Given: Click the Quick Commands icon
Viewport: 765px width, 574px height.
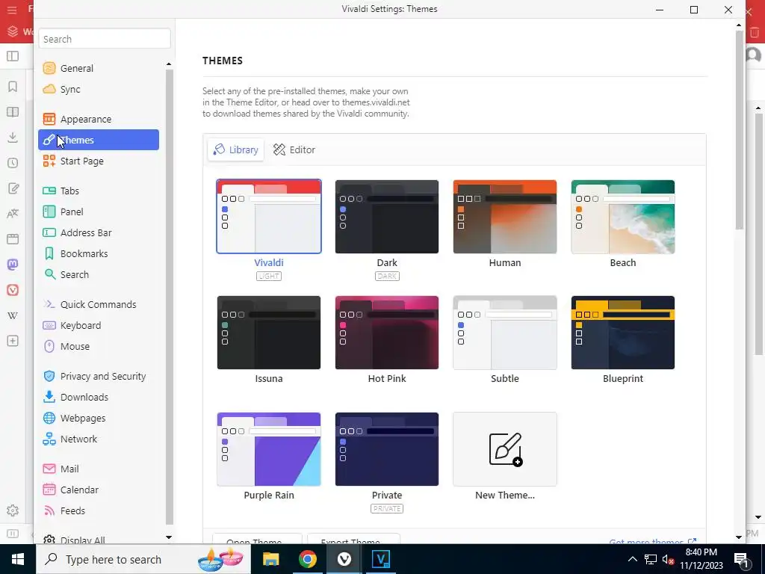Looking at the screenshot, I should (x=49, y=305).
